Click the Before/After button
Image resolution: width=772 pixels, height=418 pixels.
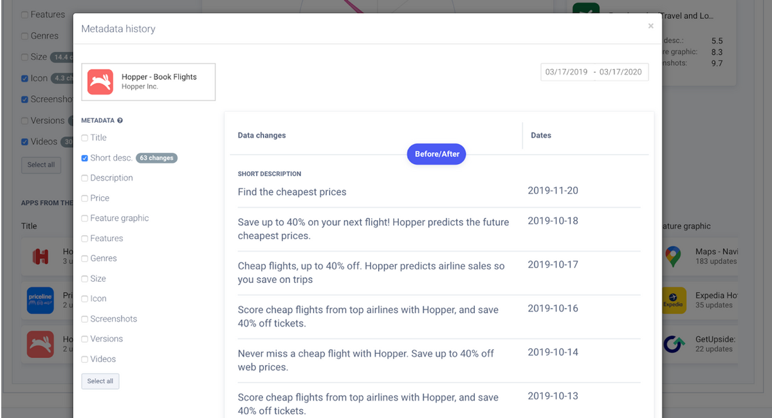(x=437, y=154)
